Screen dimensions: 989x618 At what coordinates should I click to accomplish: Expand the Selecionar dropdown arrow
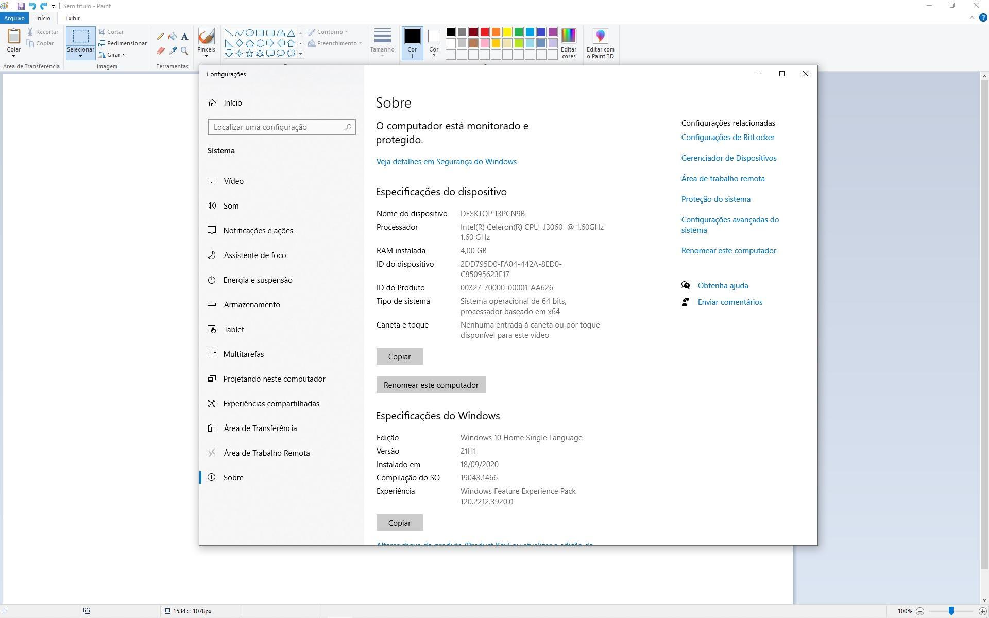coord(80,56)
